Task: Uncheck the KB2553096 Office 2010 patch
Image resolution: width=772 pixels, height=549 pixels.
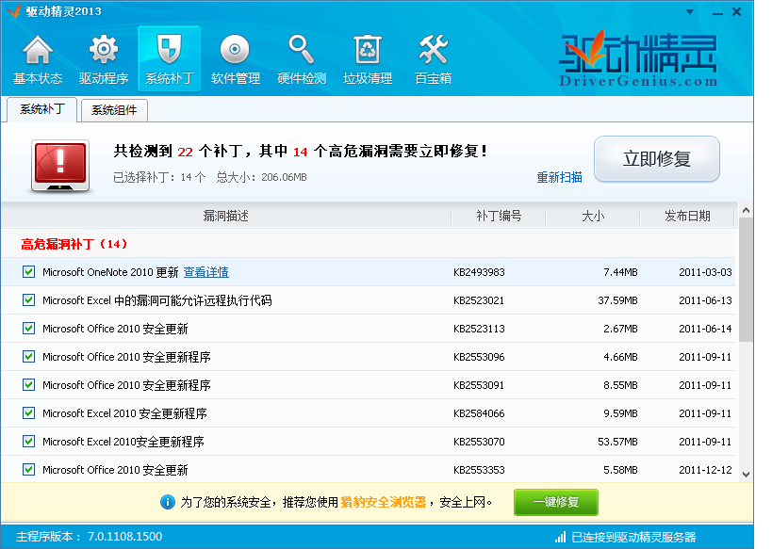Action: [x=28, y=356]
